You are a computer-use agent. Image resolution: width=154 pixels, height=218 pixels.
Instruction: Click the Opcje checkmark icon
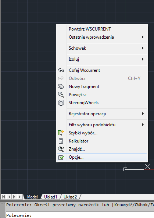point(61,157)
